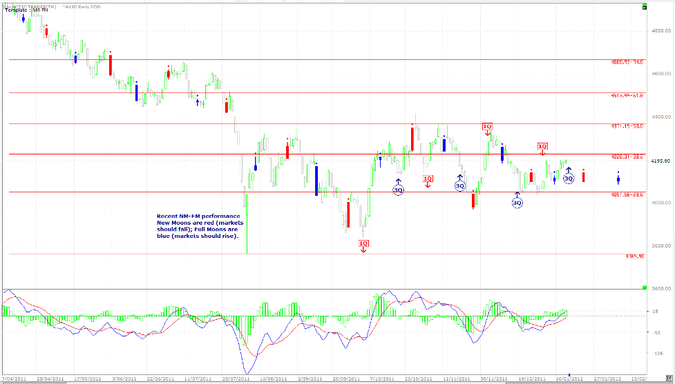The height and width of the screenshot is (384, 675).
Task: Click the indicator scale value -126
Action: [x=657, y=354]
